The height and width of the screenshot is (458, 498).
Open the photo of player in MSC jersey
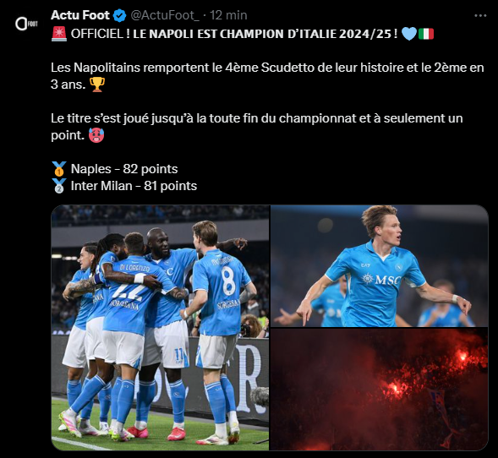(380, 266)
